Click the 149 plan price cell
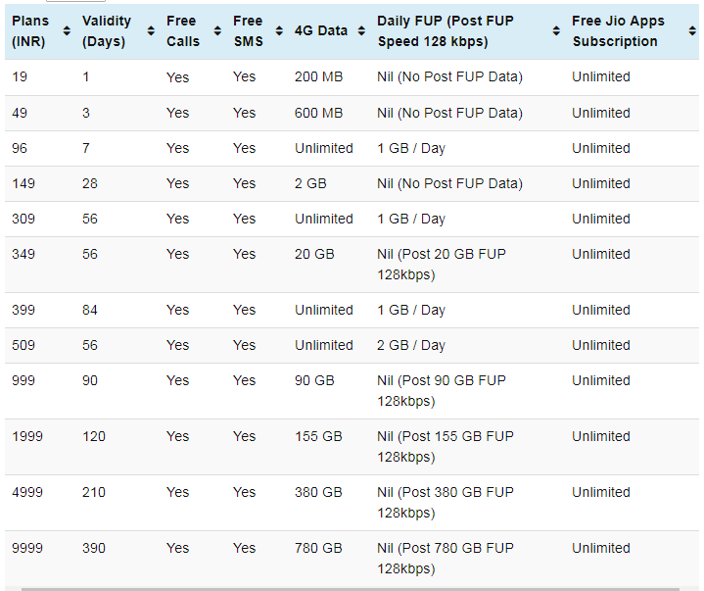Screen dimensions: 704x591 click(23, 183)
